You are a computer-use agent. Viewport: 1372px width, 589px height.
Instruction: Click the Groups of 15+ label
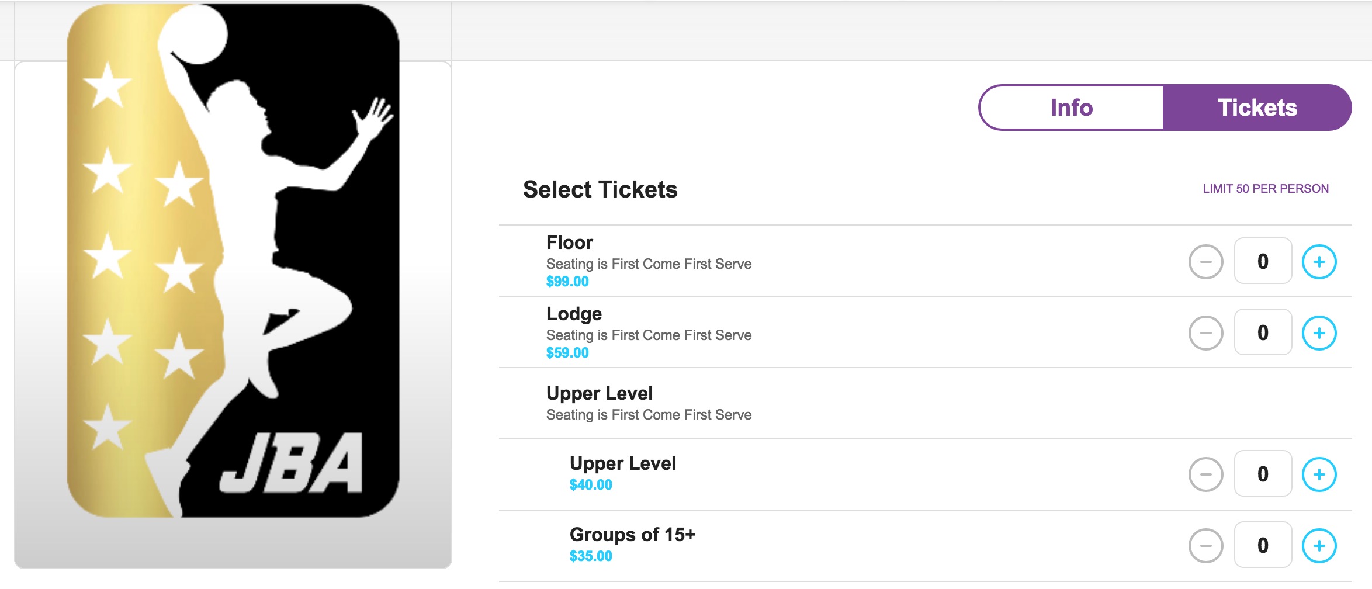click(x=632, y=535)
